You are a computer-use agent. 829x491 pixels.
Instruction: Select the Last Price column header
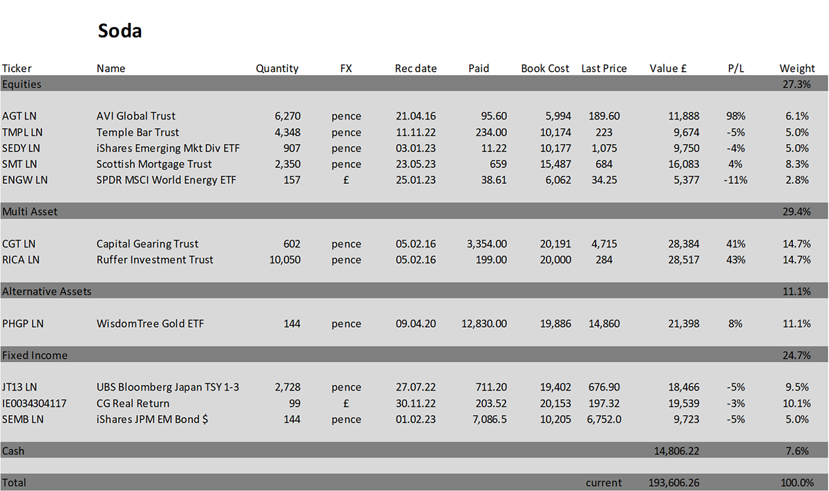(x=604, y=68)
